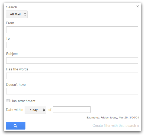Select the Subject input box
The image size is (145, 136).
[x=72, y=60]
